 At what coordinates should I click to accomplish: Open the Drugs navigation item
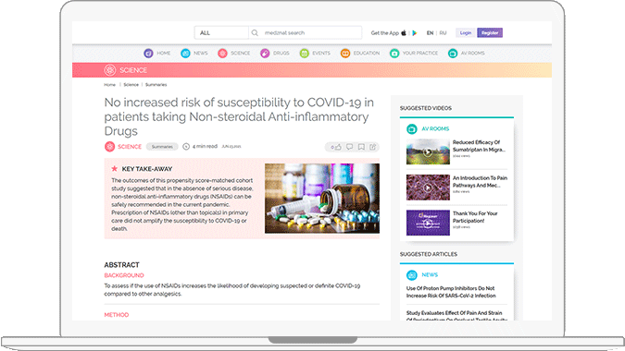click(x=275, y=53)
